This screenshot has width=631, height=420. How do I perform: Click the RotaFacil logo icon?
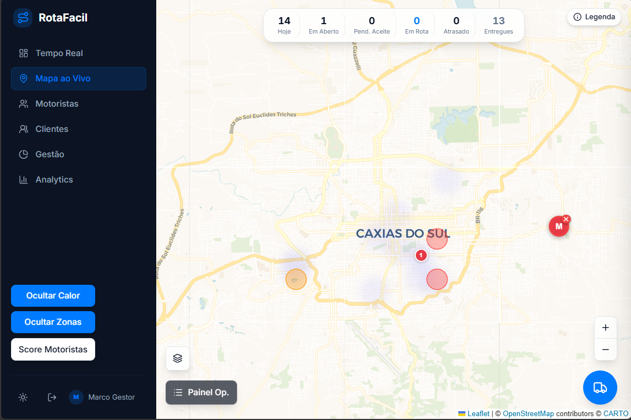(23, 18)
